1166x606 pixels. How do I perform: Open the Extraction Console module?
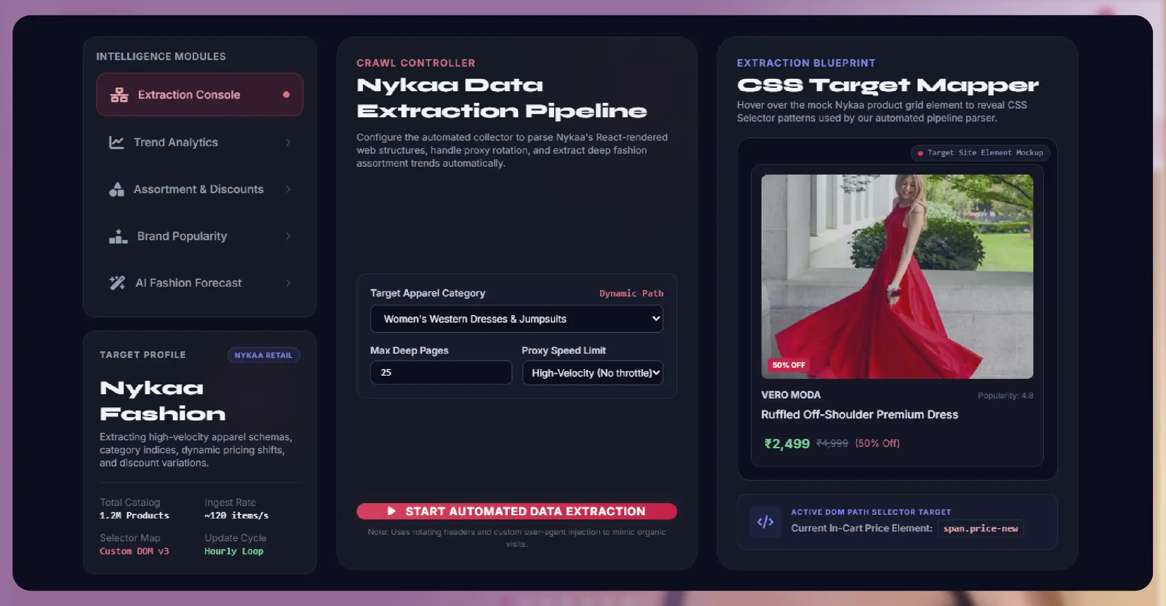click(200, 94)
